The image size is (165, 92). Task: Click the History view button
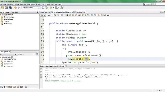pos(49,15)
